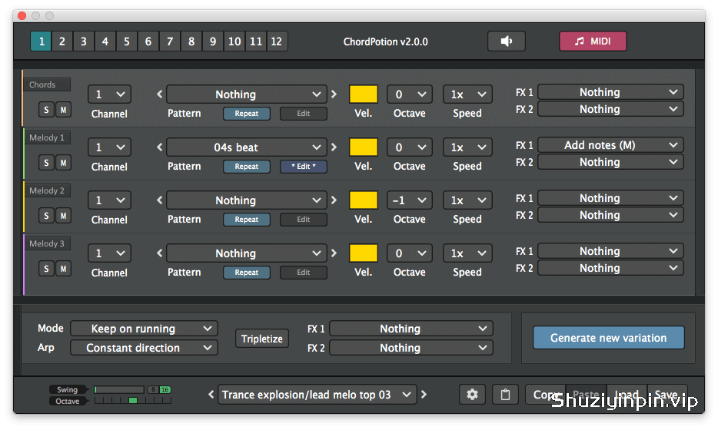The width and height of the screenshot is (718, 430).
Task: Open settings with the gear icon
Action: 472,395
